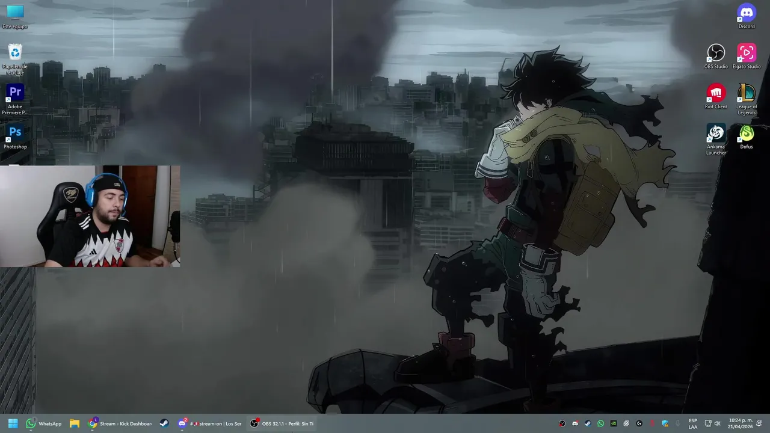Screen dimensions: 770x433
Task: Open the Windows Start menu
Action: pyautogui.click(x=13, y=423)
